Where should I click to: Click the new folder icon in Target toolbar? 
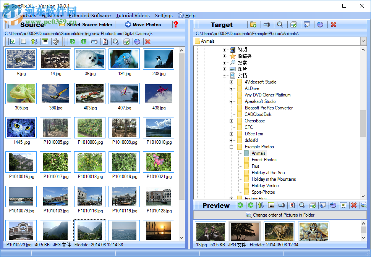253,24
